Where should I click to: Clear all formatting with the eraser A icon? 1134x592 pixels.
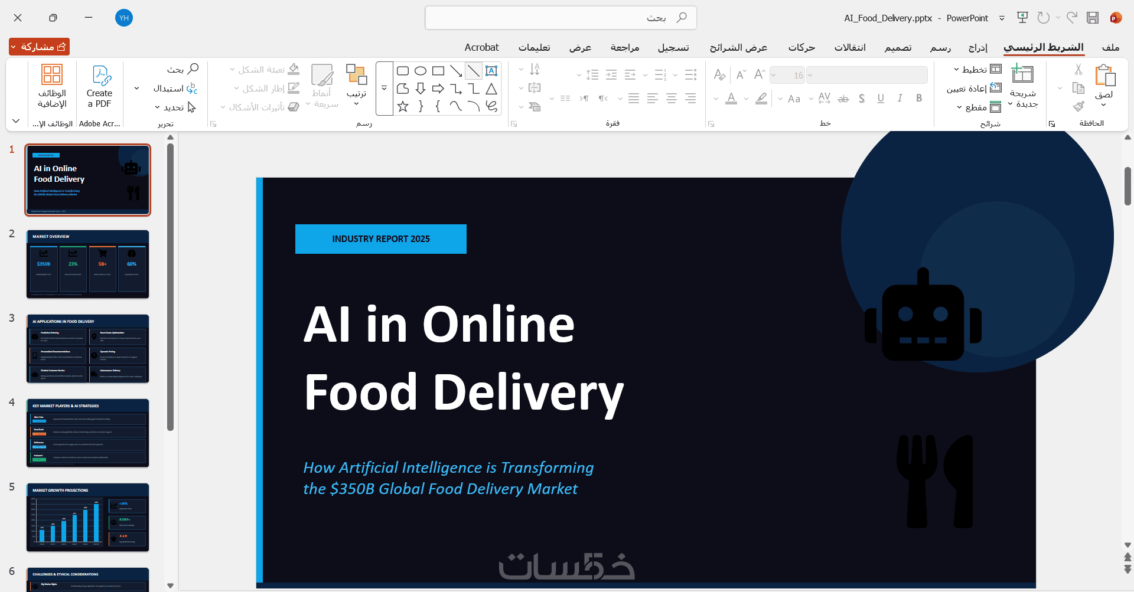click(719, 74)
